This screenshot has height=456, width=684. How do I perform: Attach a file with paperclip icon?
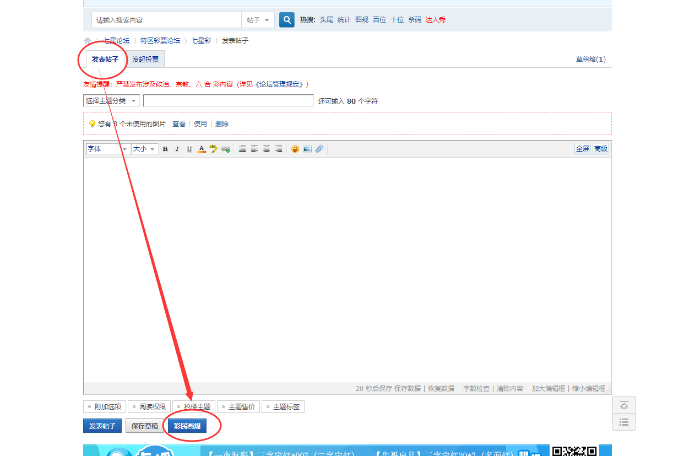pos(319,149)
